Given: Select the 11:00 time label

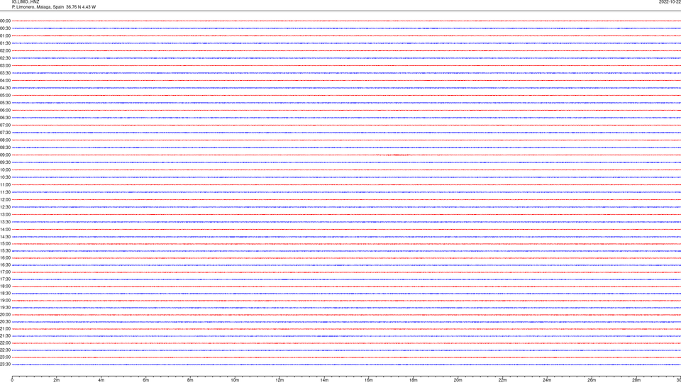Looking at the screenshot, I should tap(5, 185).
